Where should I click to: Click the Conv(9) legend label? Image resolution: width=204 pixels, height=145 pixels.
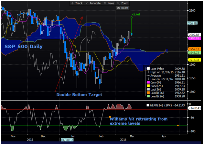(x=156, y=82)
